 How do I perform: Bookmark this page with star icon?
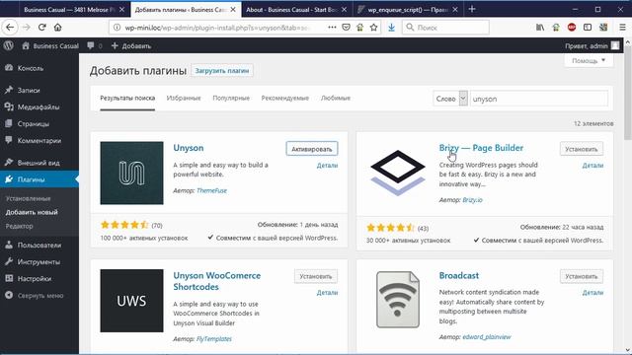point(373,28)
